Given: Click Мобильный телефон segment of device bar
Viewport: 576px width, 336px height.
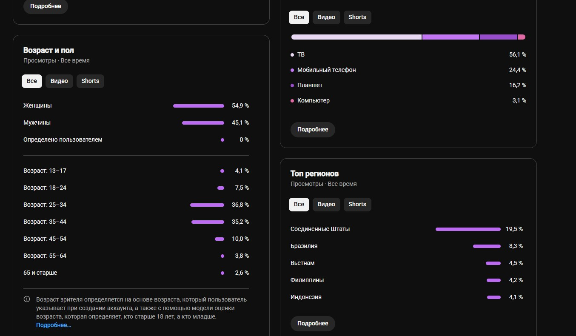Looking at the screenshot, I should coord(451,37).
